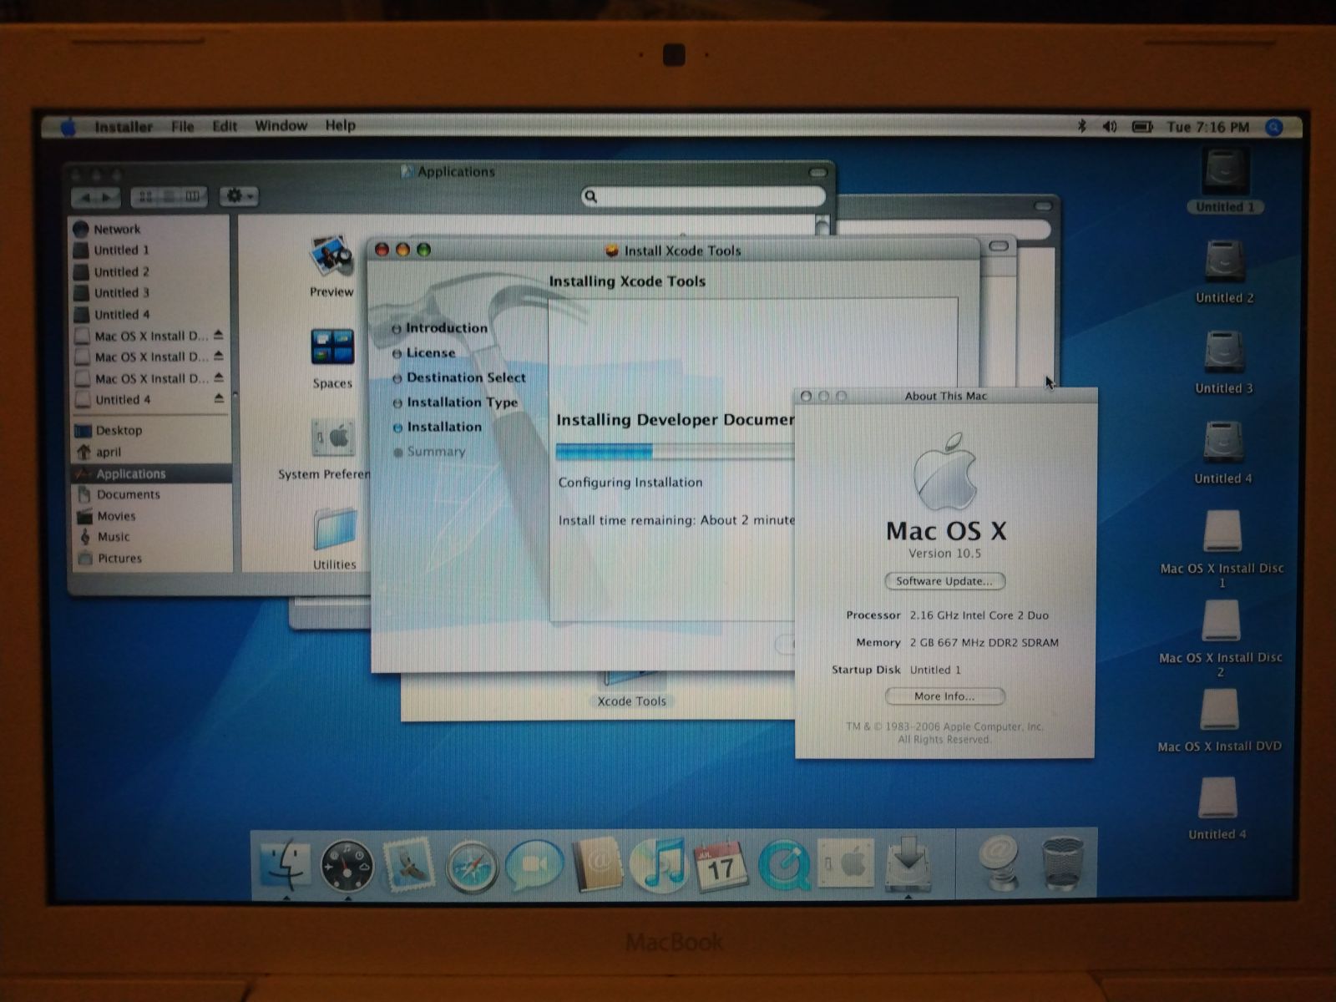Open Address Book in the Dock
Viewport: 1336px width, 1002px height.
pyautogui.click(x=596, y=866)
